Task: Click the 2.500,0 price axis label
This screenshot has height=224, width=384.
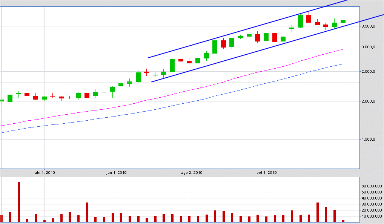Action: (368, 72)
